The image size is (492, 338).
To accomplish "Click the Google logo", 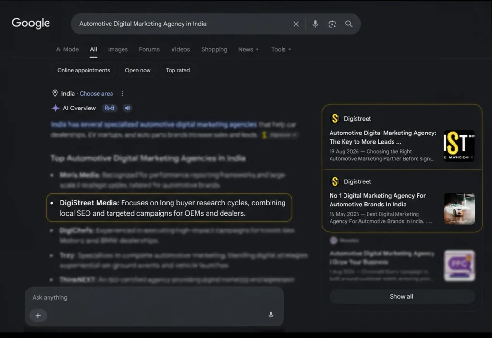I will click(31, 23).
